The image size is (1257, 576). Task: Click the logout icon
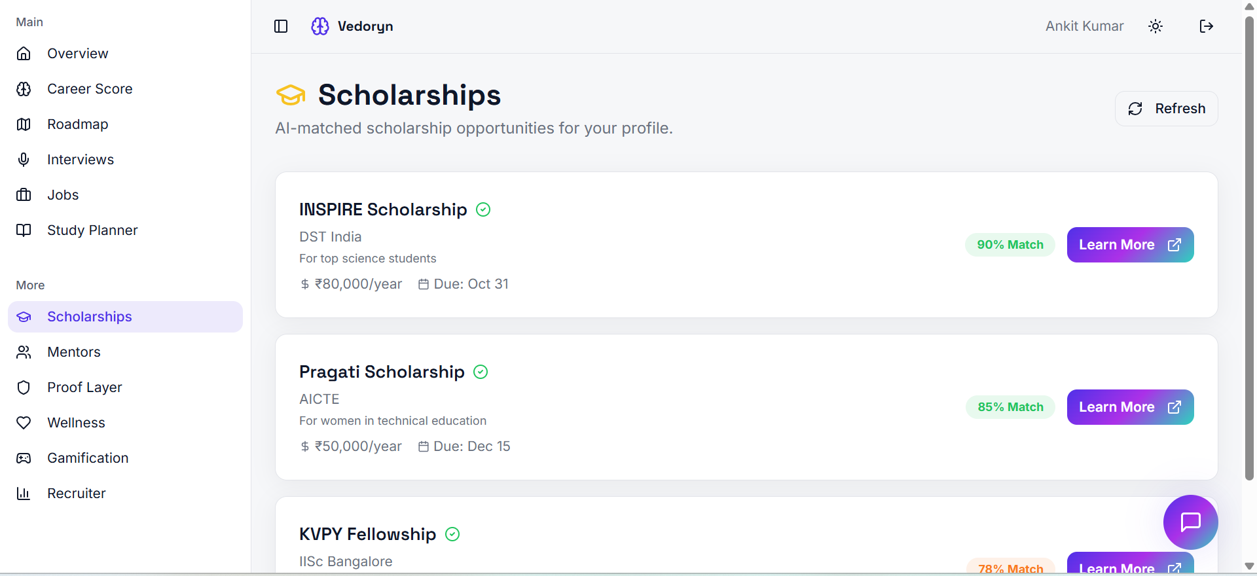click(x=1206, y=26)
